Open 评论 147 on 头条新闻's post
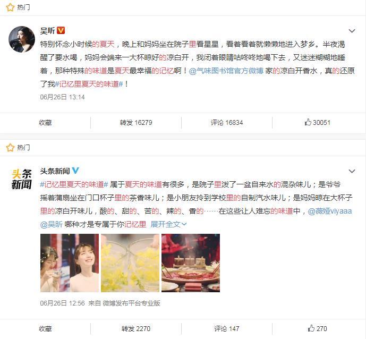The height and width of the screenshot is (339, 366). pyautogui.click(x=227, y=328)
